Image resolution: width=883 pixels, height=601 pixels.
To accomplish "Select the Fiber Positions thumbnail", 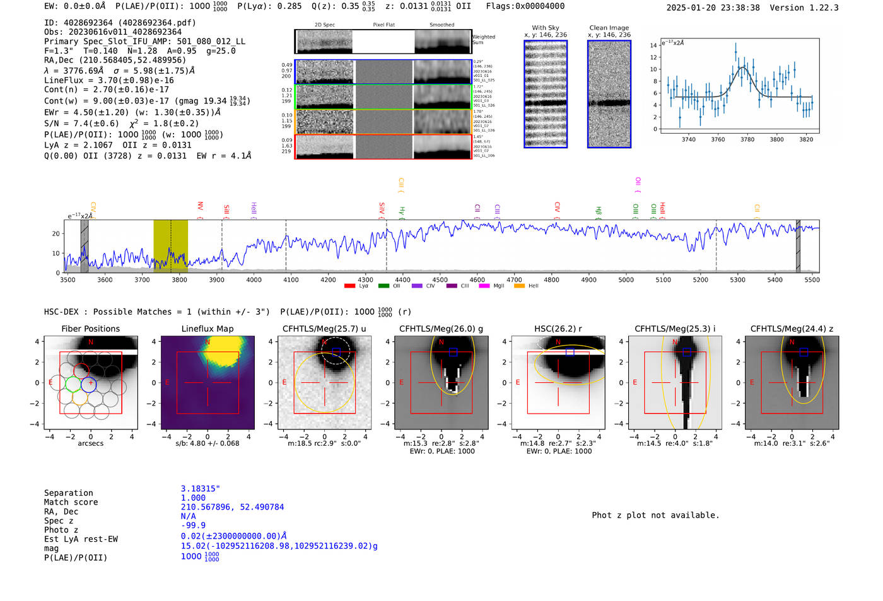I will 91,383.
